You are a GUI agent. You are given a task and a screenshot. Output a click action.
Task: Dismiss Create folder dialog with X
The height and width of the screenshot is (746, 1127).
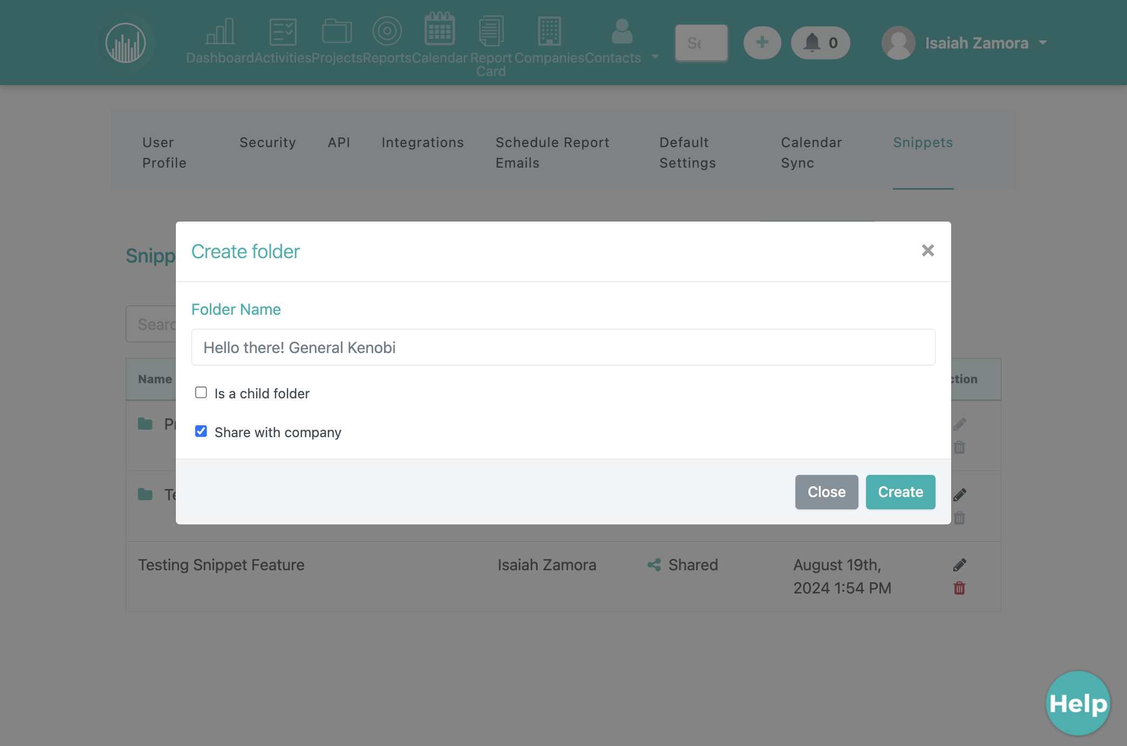click(x=927, y=250)
